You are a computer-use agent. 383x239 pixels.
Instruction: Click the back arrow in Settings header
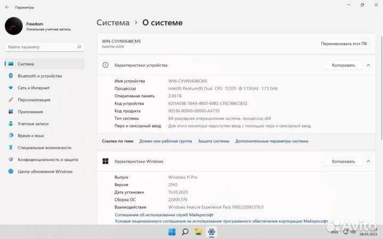pyautogui.click(x=7, y=7)
